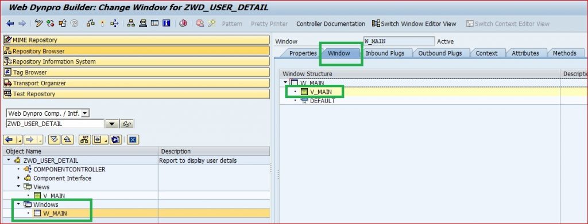The height and width of the screenshot is (224, 588).
Task: Switch to the Inbound Plugs tab
Action: pos(385,53)
